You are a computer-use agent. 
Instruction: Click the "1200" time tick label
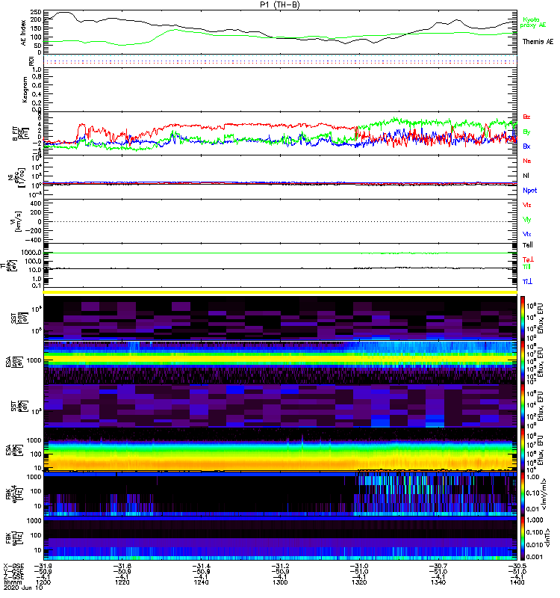click(43, 582)
